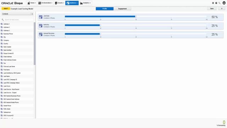
Task: Click the First Name field icon
Action: tap(1, 70)
